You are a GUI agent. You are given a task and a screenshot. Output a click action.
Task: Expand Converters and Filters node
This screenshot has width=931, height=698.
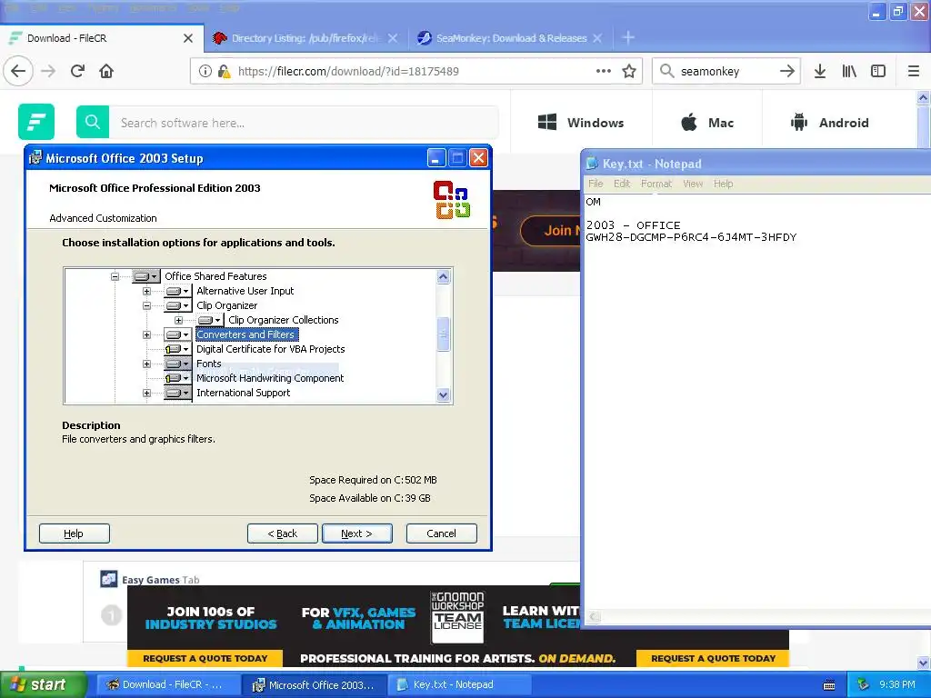coord(146,334)
